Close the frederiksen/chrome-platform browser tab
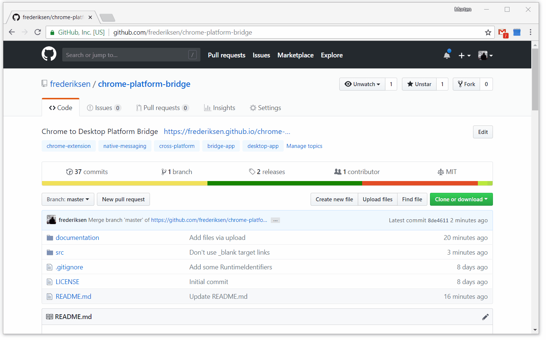 point(90,17)
